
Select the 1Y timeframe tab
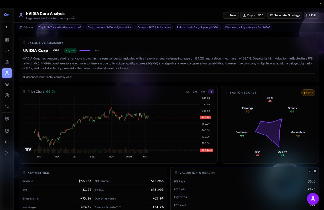tap(210, 91)
